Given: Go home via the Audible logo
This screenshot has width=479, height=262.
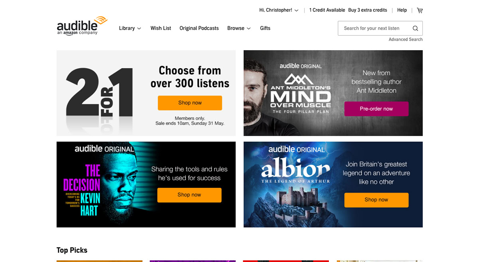Looking at the screenshot, I should 82,26.
